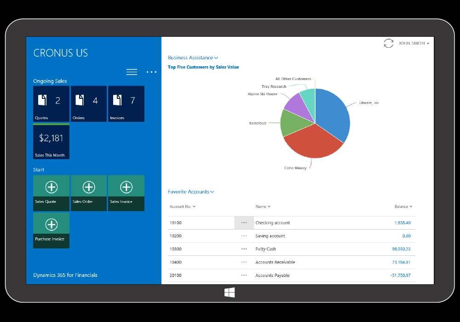
Task: Open the Orders tile showing 4
Action: point(89,104)
